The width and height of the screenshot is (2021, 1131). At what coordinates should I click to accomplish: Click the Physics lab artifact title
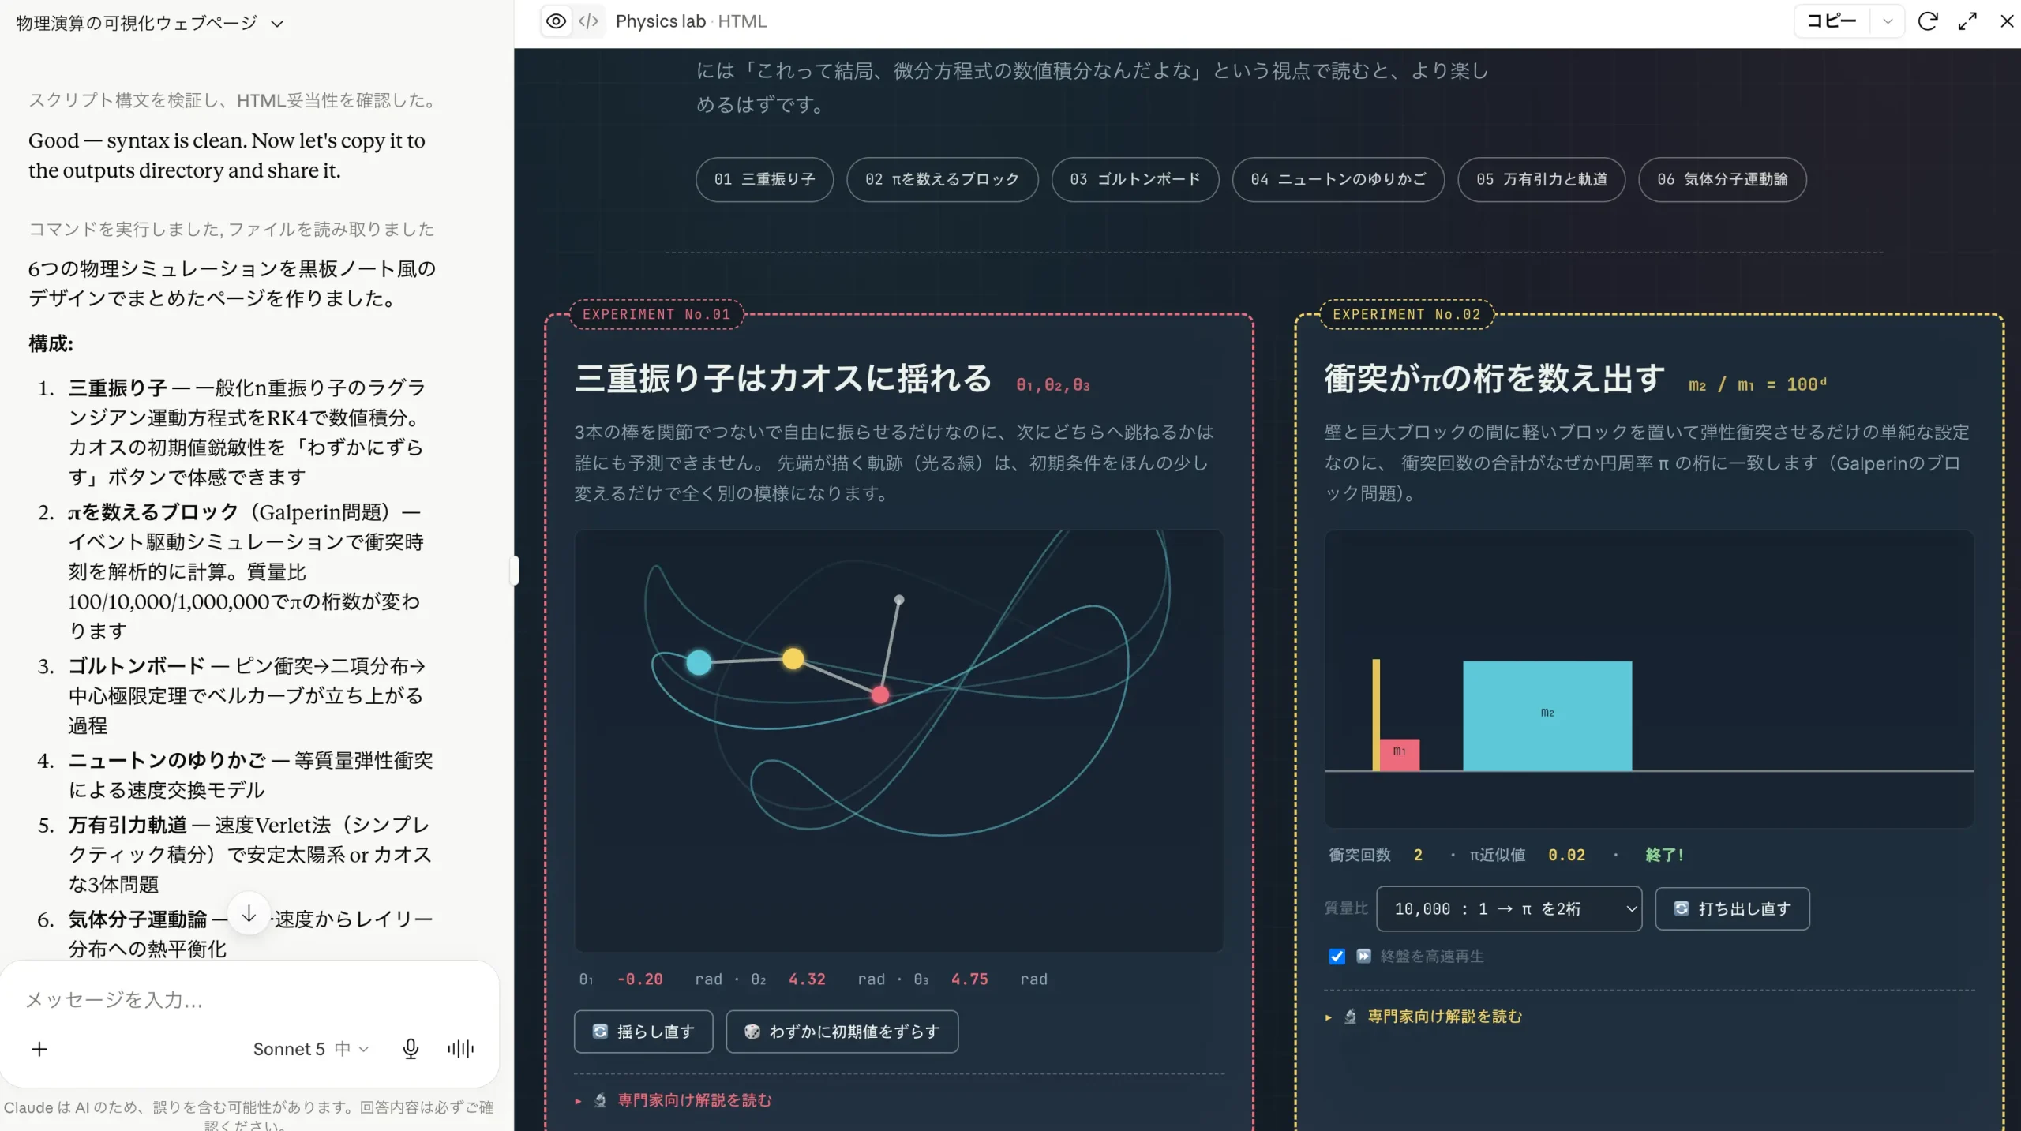(x=660, y=21)
